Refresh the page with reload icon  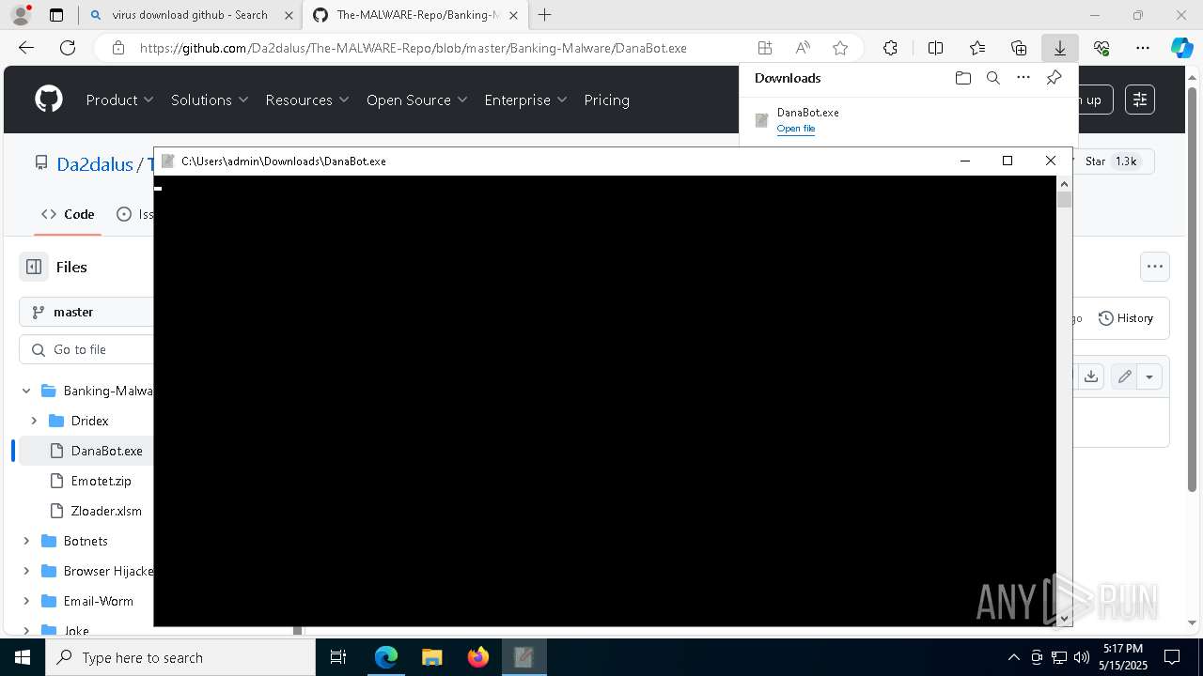[x=68, y=48]
